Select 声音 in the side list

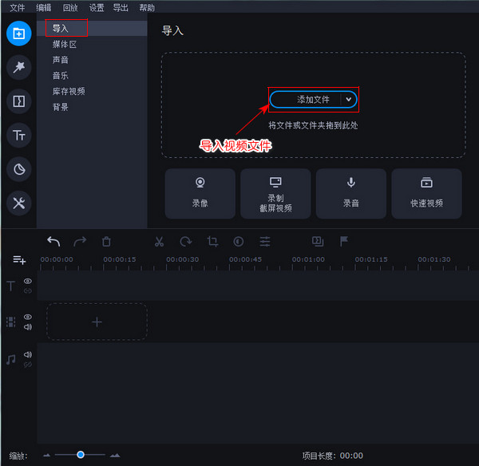coord(92,60)
